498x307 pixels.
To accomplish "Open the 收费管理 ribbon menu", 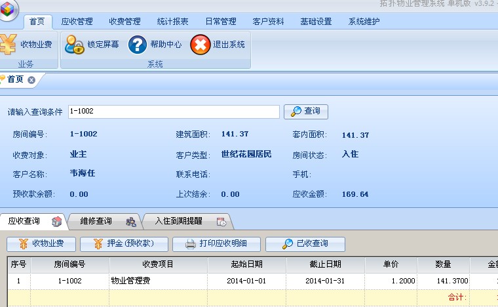I will click(125, 22).
